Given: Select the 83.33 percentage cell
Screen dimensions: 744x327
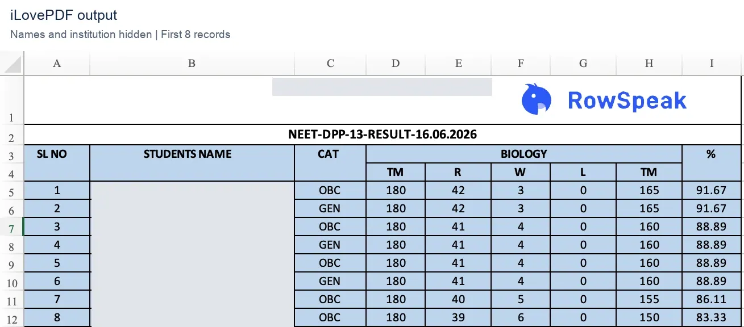Looking at the screenshot, I should (x=712, y=318).
